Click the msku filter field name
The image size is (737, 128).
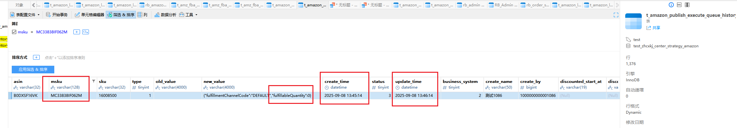pyautogui.click(x=23, y=32)
